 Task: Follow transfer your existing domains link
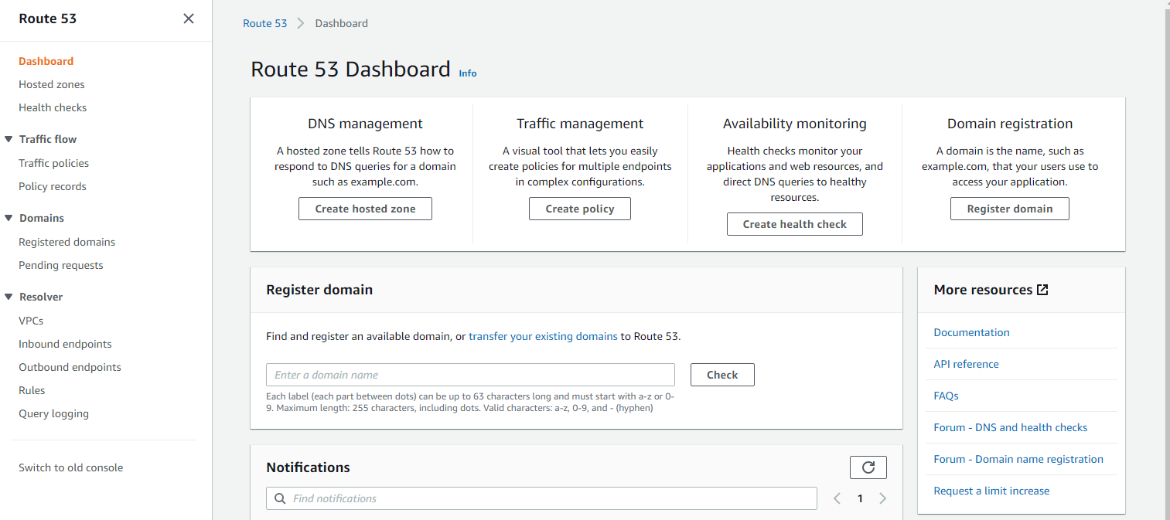(543, 336)
